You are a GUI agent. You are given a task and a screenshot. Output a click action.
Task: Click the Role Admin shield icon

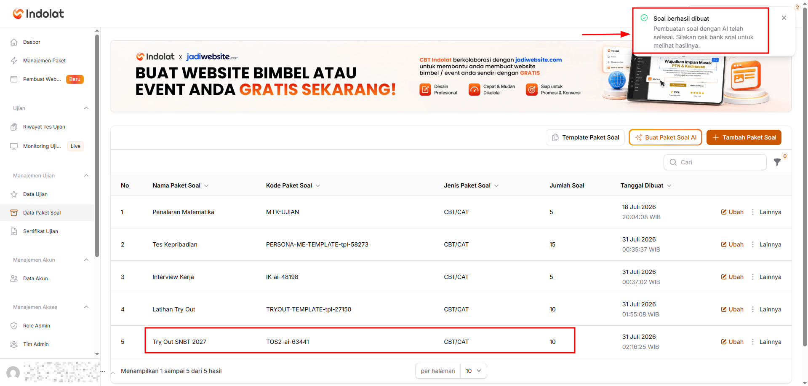(x=14, y=326)
